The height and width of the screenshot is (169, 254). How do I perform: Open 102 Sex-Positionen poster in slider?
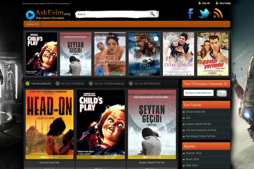110,54
